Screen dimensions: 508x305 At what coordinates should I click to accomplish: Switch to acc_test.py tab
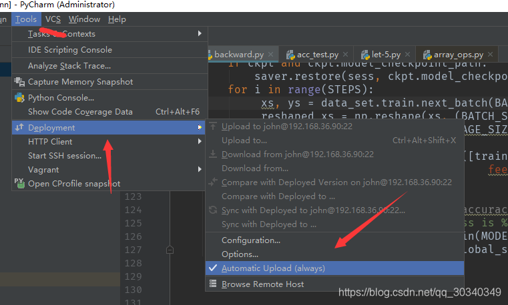click(318, 55)
